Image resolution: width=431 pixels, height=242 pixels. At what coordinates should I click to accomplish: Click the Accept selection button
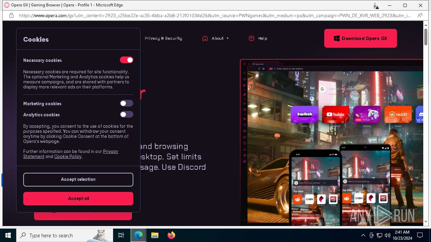78,179
